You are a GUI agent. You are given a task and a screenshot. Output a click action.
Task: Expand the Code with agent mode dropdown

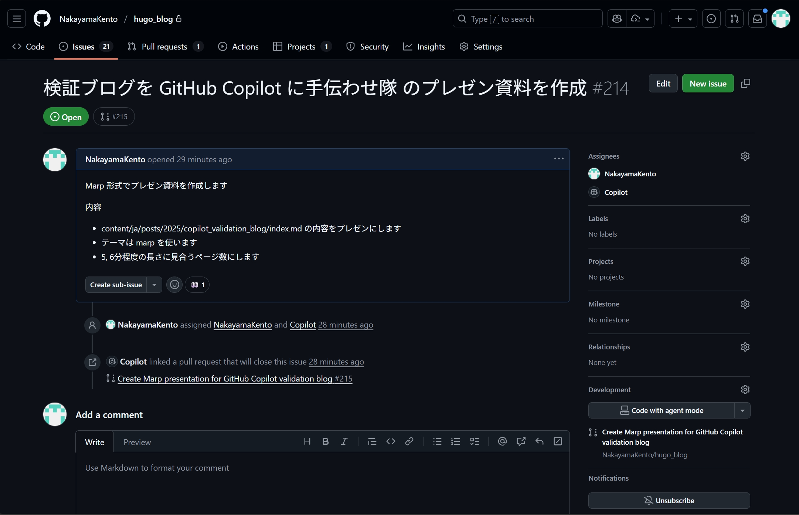742,410
